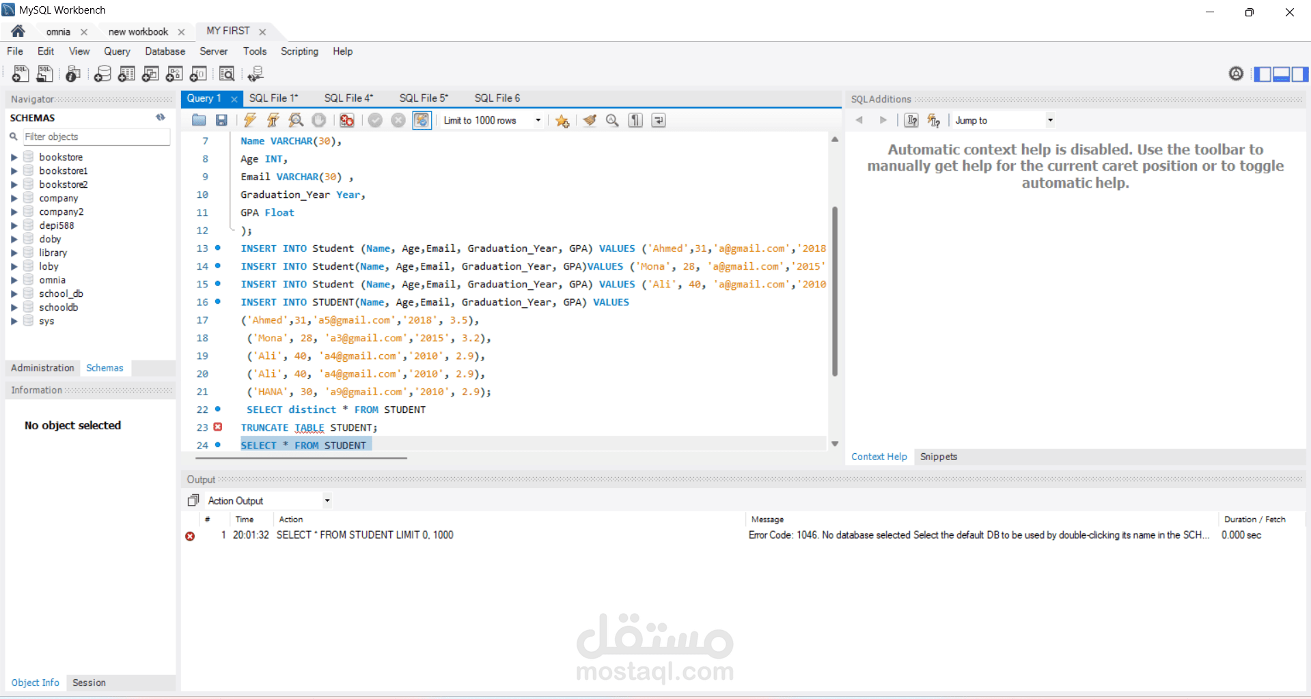The image size is (1311, 699).
Task: Save query to favorites star icon
Action: [x=562, y=120]
